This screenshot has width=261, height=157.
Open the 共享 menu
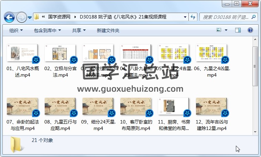79,30
